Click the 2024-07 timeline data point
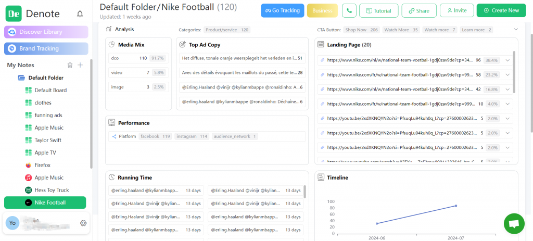 (x=456, y=206)
